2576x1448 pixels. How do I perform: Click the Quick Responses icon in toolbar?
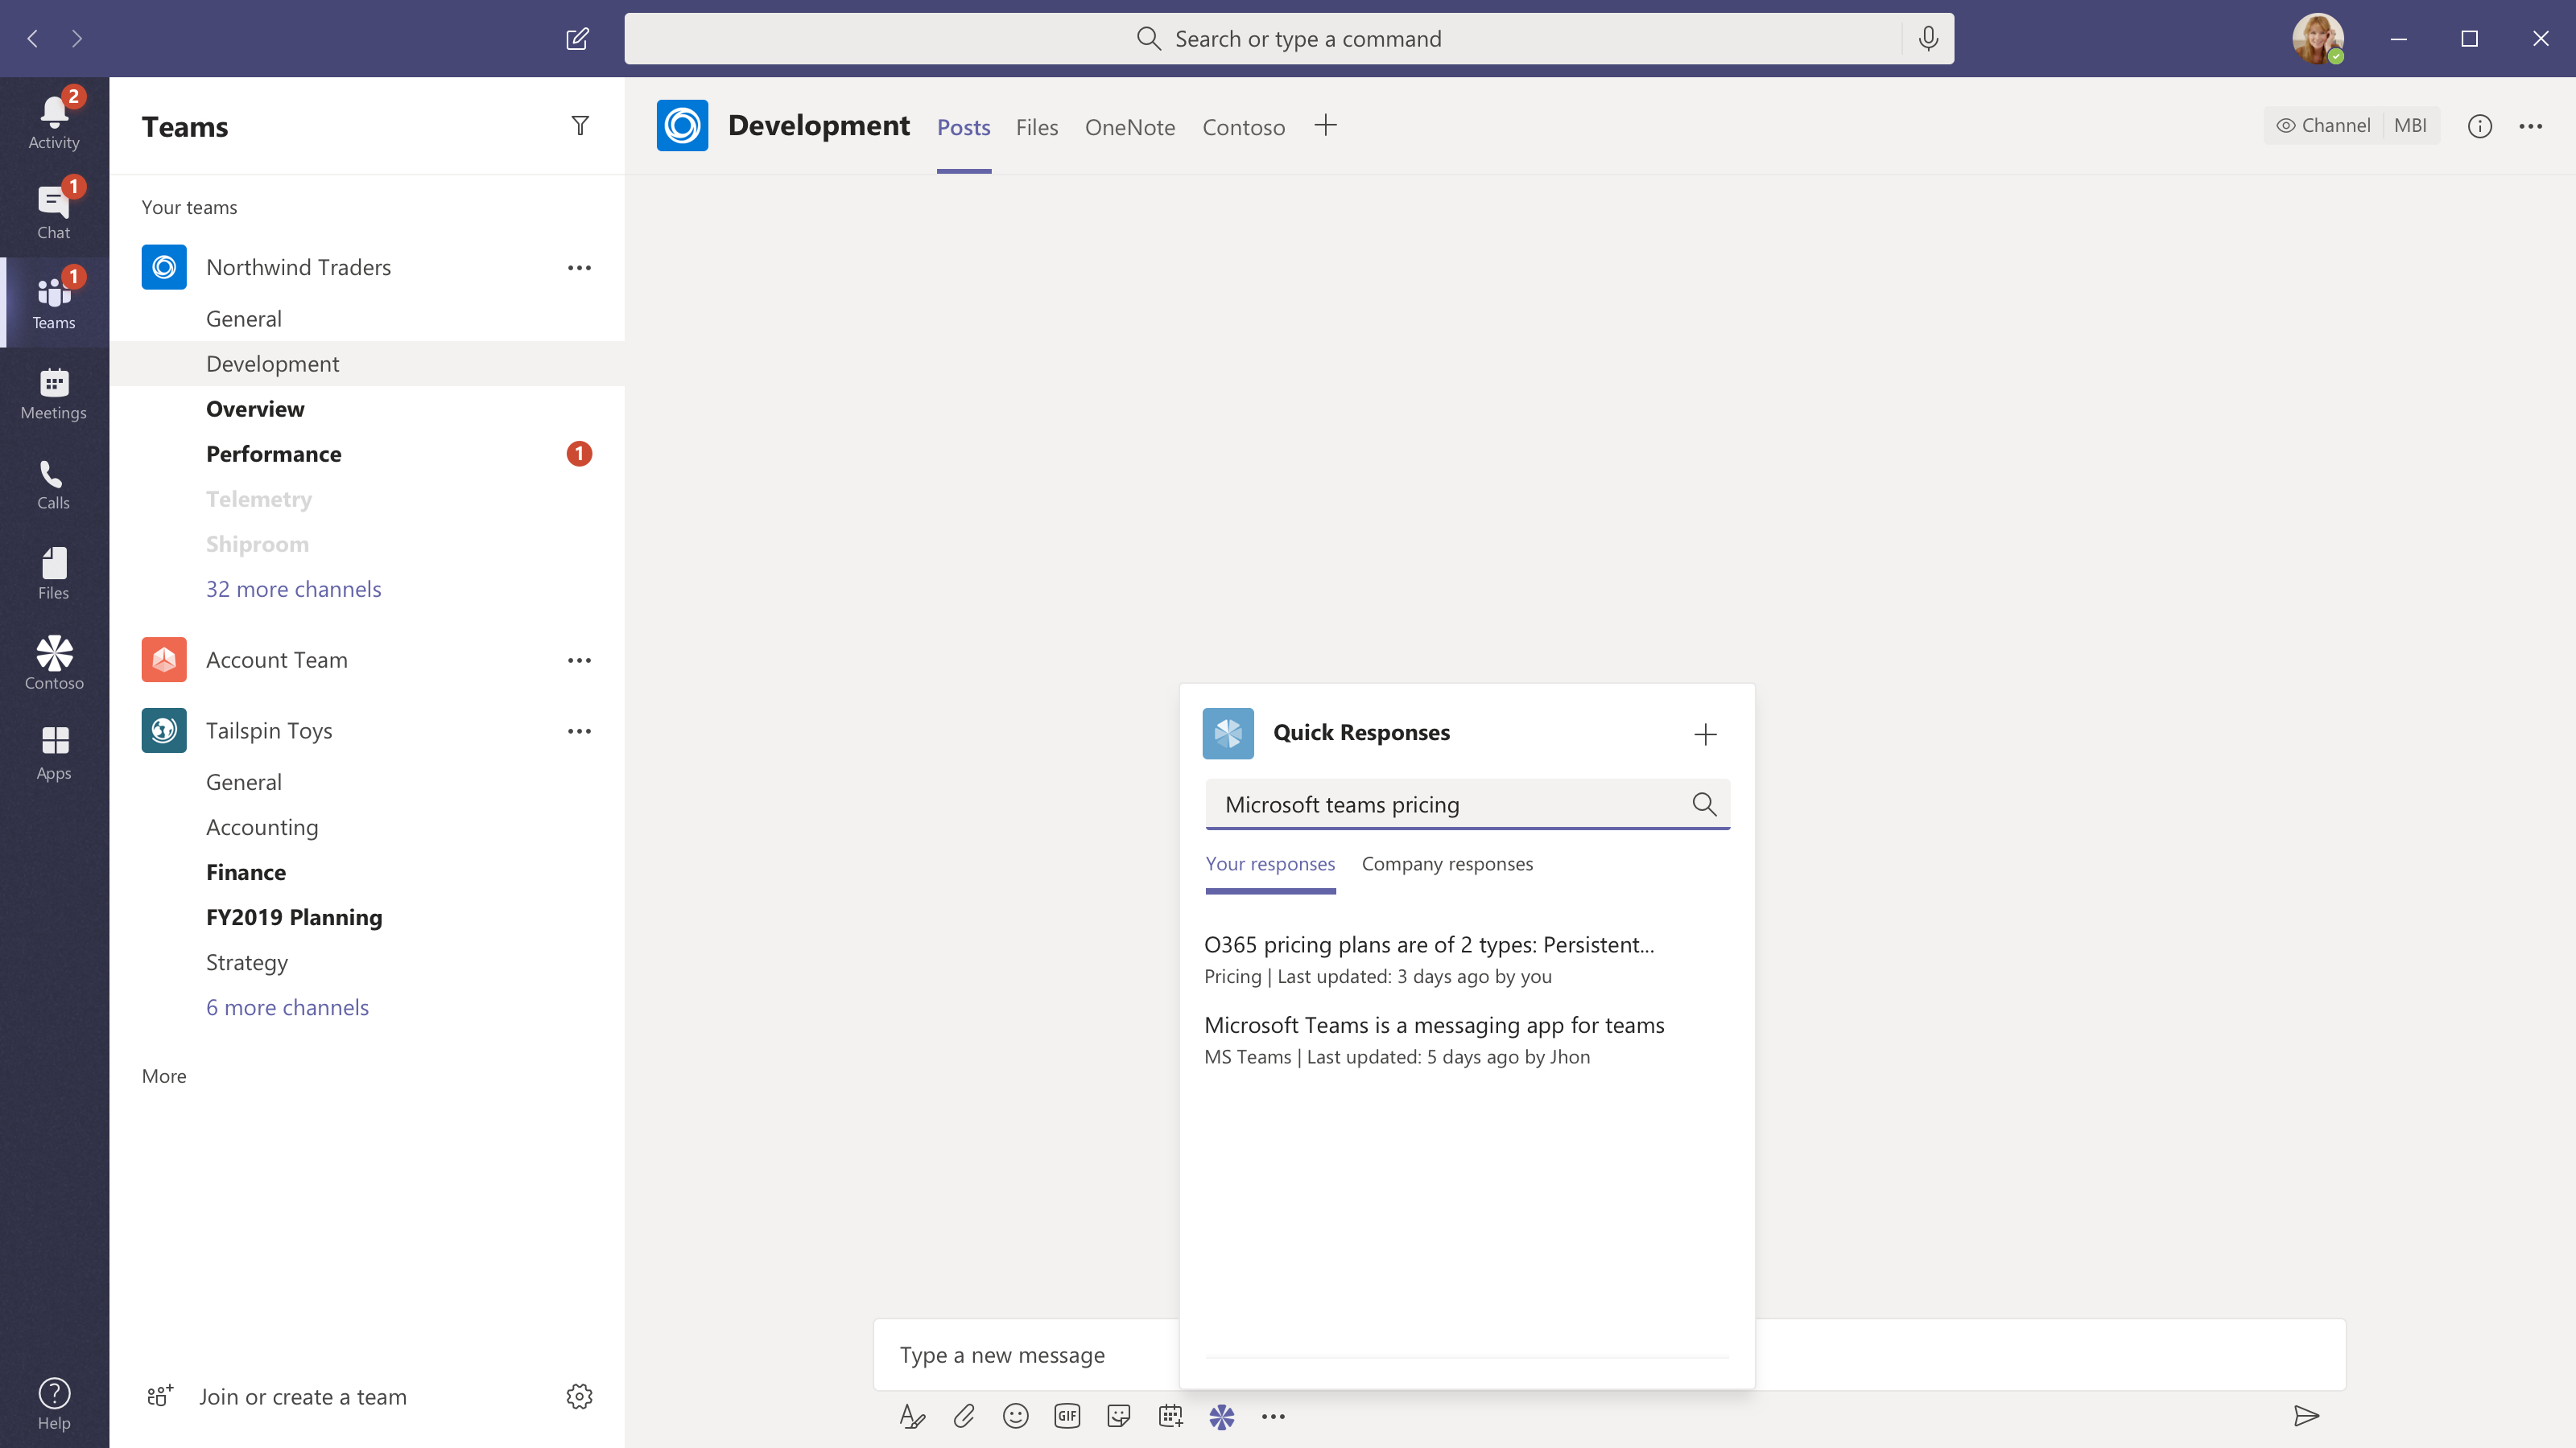click(x=1223, y=1414)
